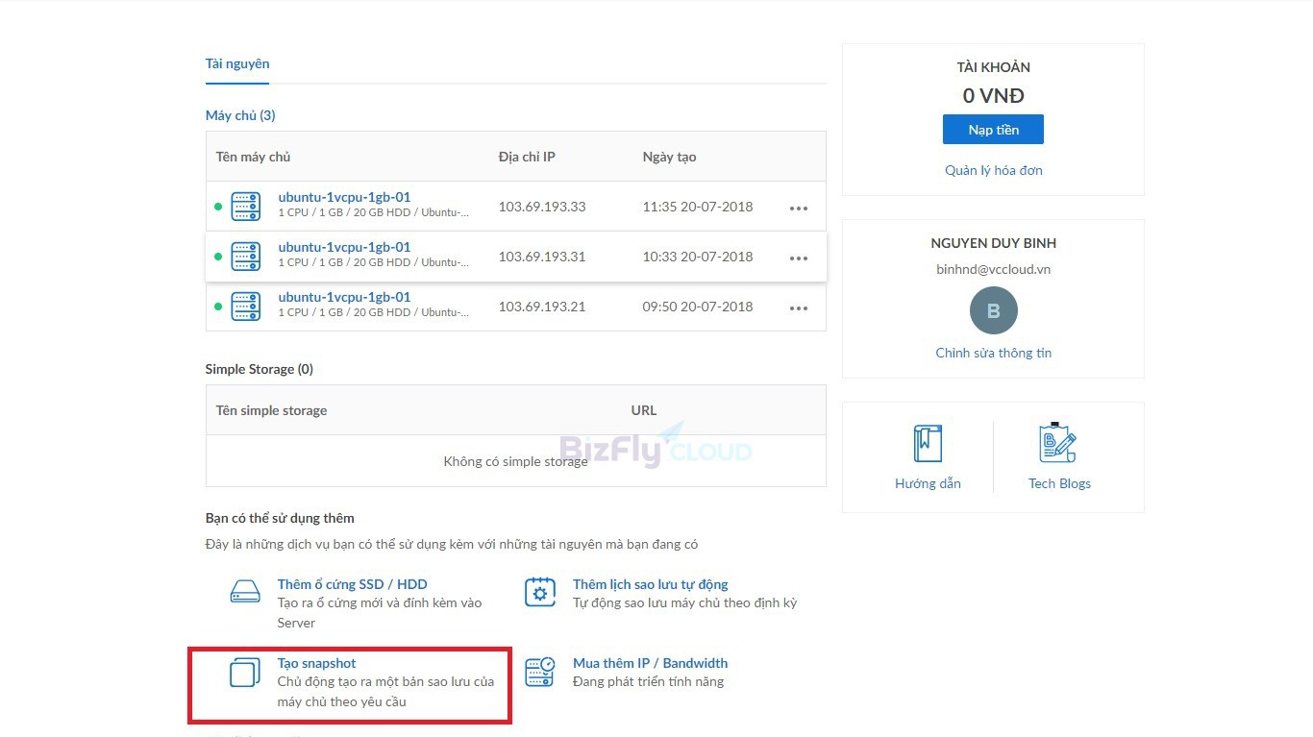Open the actions menu for 103.69.193.21 server
Image resolution: width=1313 pixels, height=737 pixels.
pyautogui.click(x=799, y=306)
